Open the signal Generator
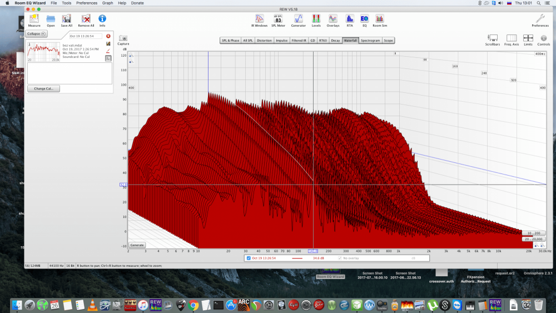This screenshot has height=313, width=556. (x=298, y=21)
